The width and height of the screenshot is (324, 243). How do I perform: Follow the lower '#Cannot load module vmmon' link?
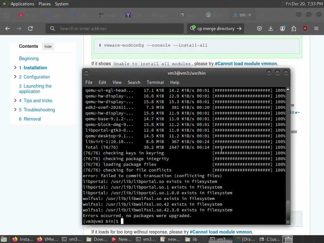point(221,232)
